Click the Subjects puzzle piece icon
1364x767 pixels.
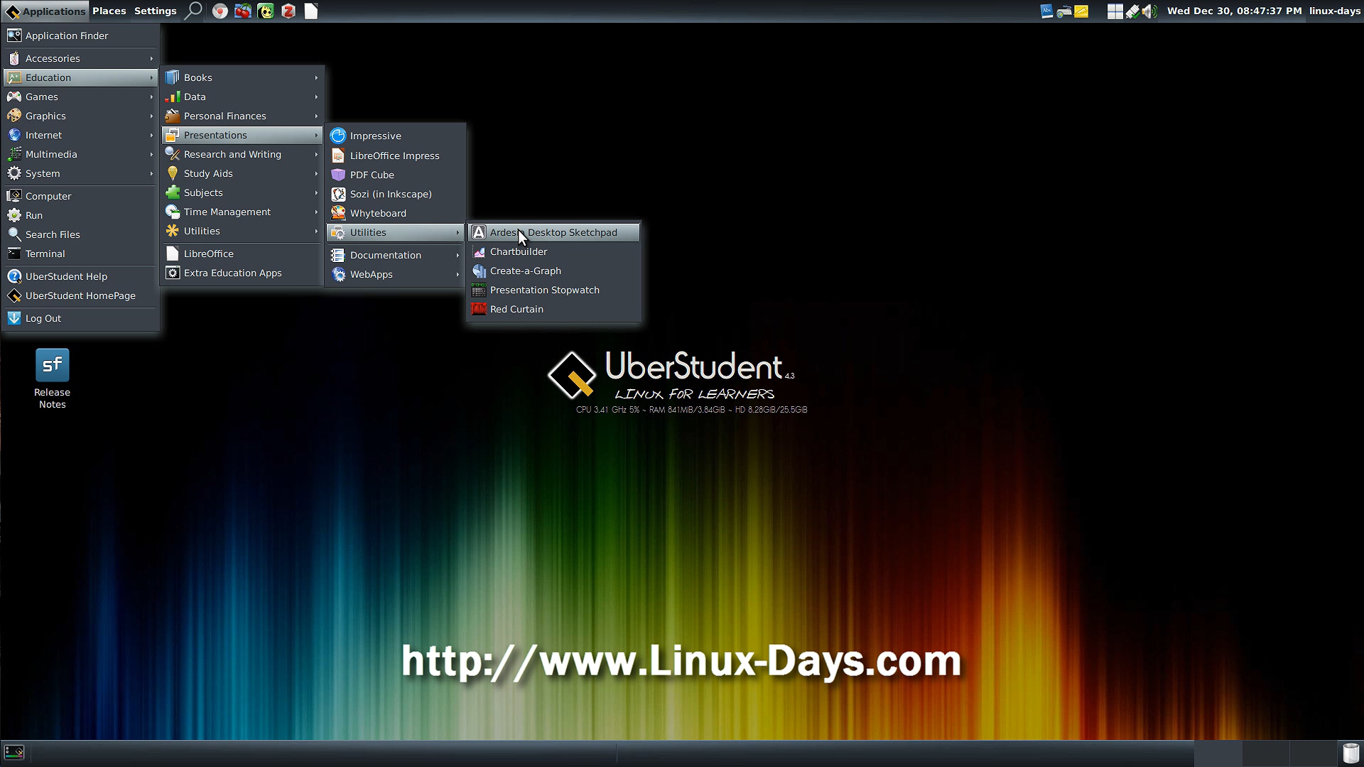pos(173,192)
